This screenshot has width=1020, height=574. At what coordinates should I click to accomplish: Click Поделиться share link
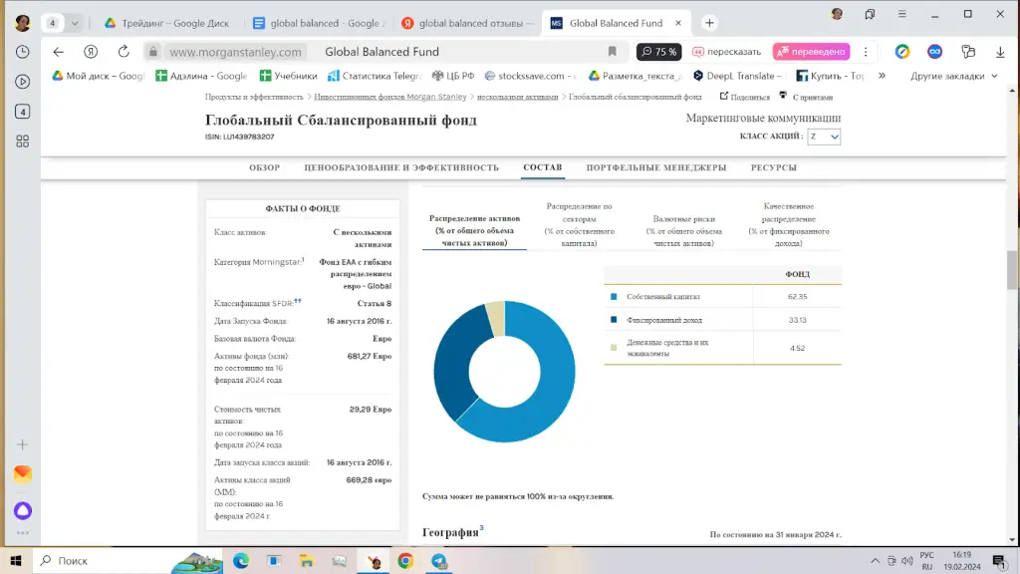[744, 97]
